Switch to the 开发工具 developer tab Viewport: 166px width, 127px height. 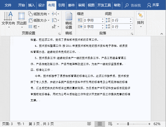click(104, 5)
